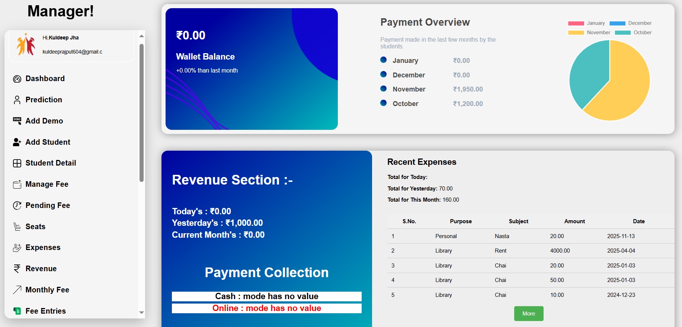Click the Prediction person icon
Screen dimensions: 682x327
pos(17,100)
